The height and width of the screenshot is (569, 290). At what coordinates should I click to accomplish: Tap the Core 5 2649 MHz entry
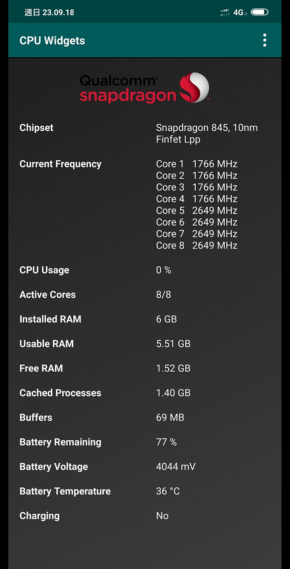(197, 211)
